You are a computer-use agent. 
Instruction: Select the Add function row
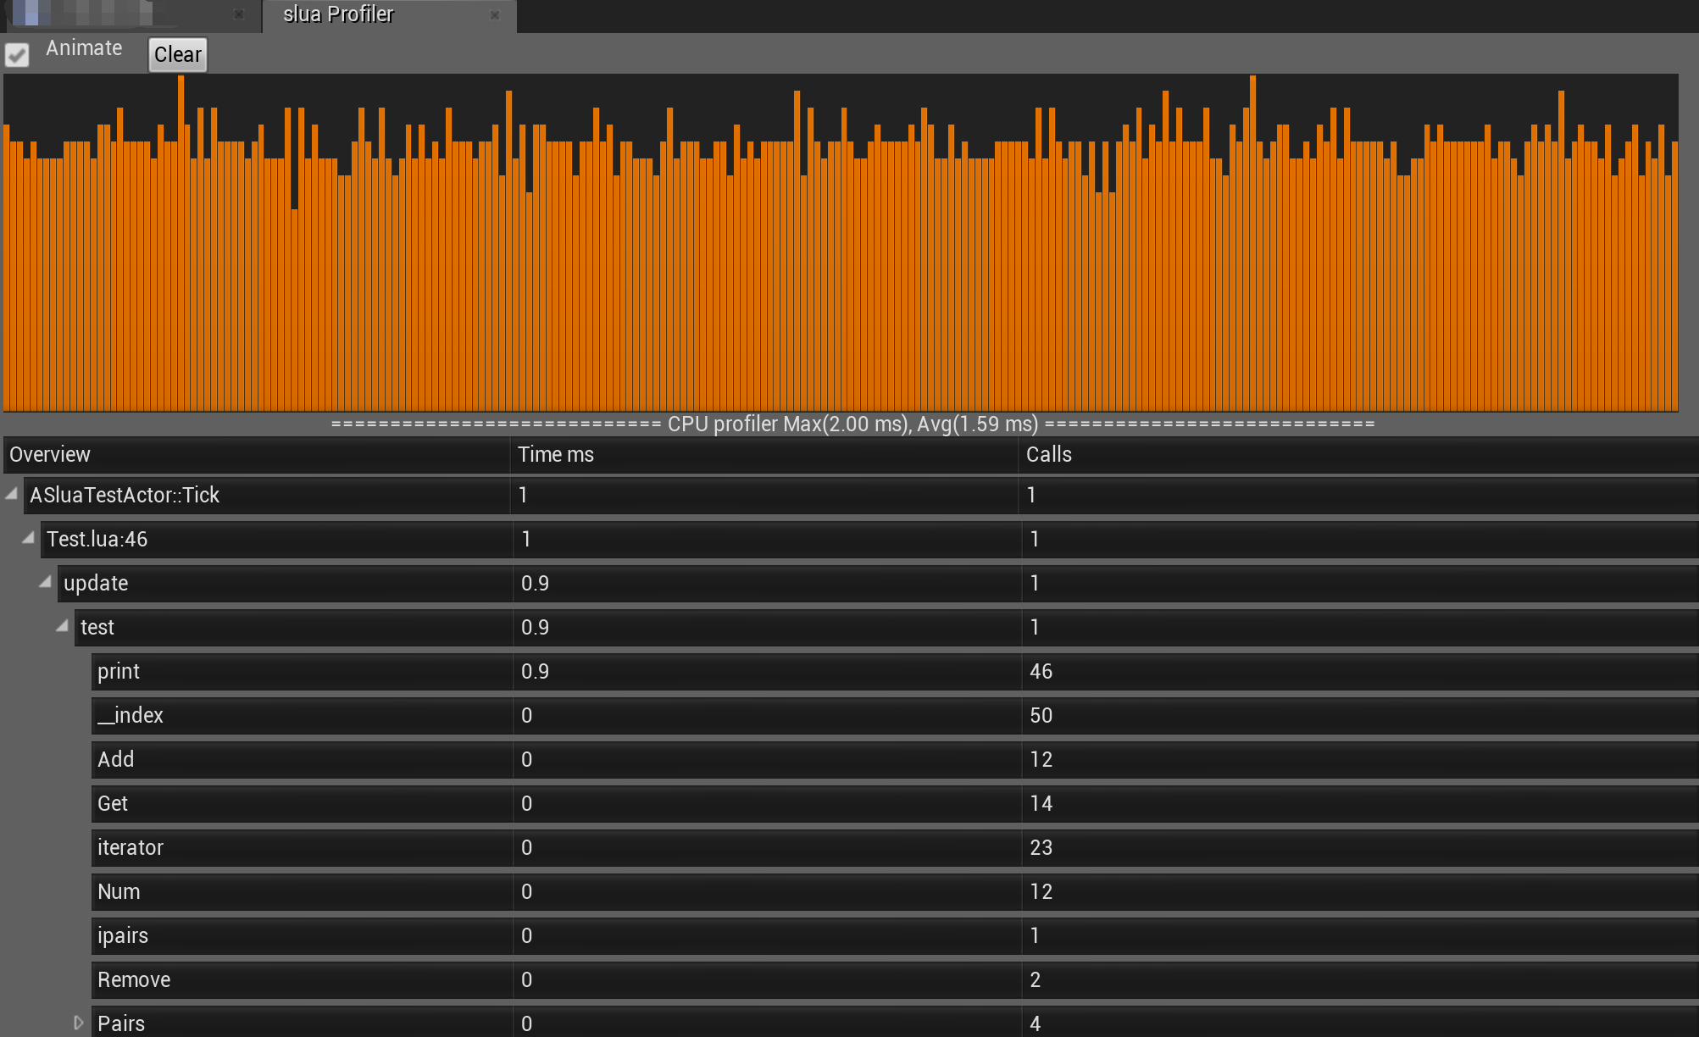coord(116,760)
